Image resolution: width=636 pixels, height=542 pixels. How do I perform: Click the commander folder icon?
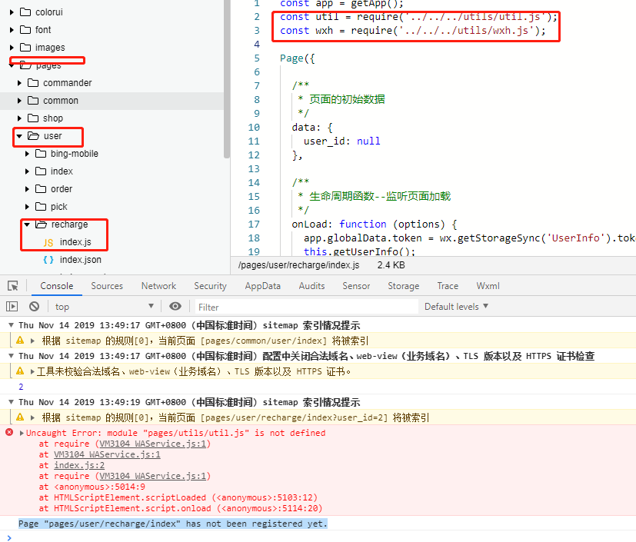coord(33,83)
